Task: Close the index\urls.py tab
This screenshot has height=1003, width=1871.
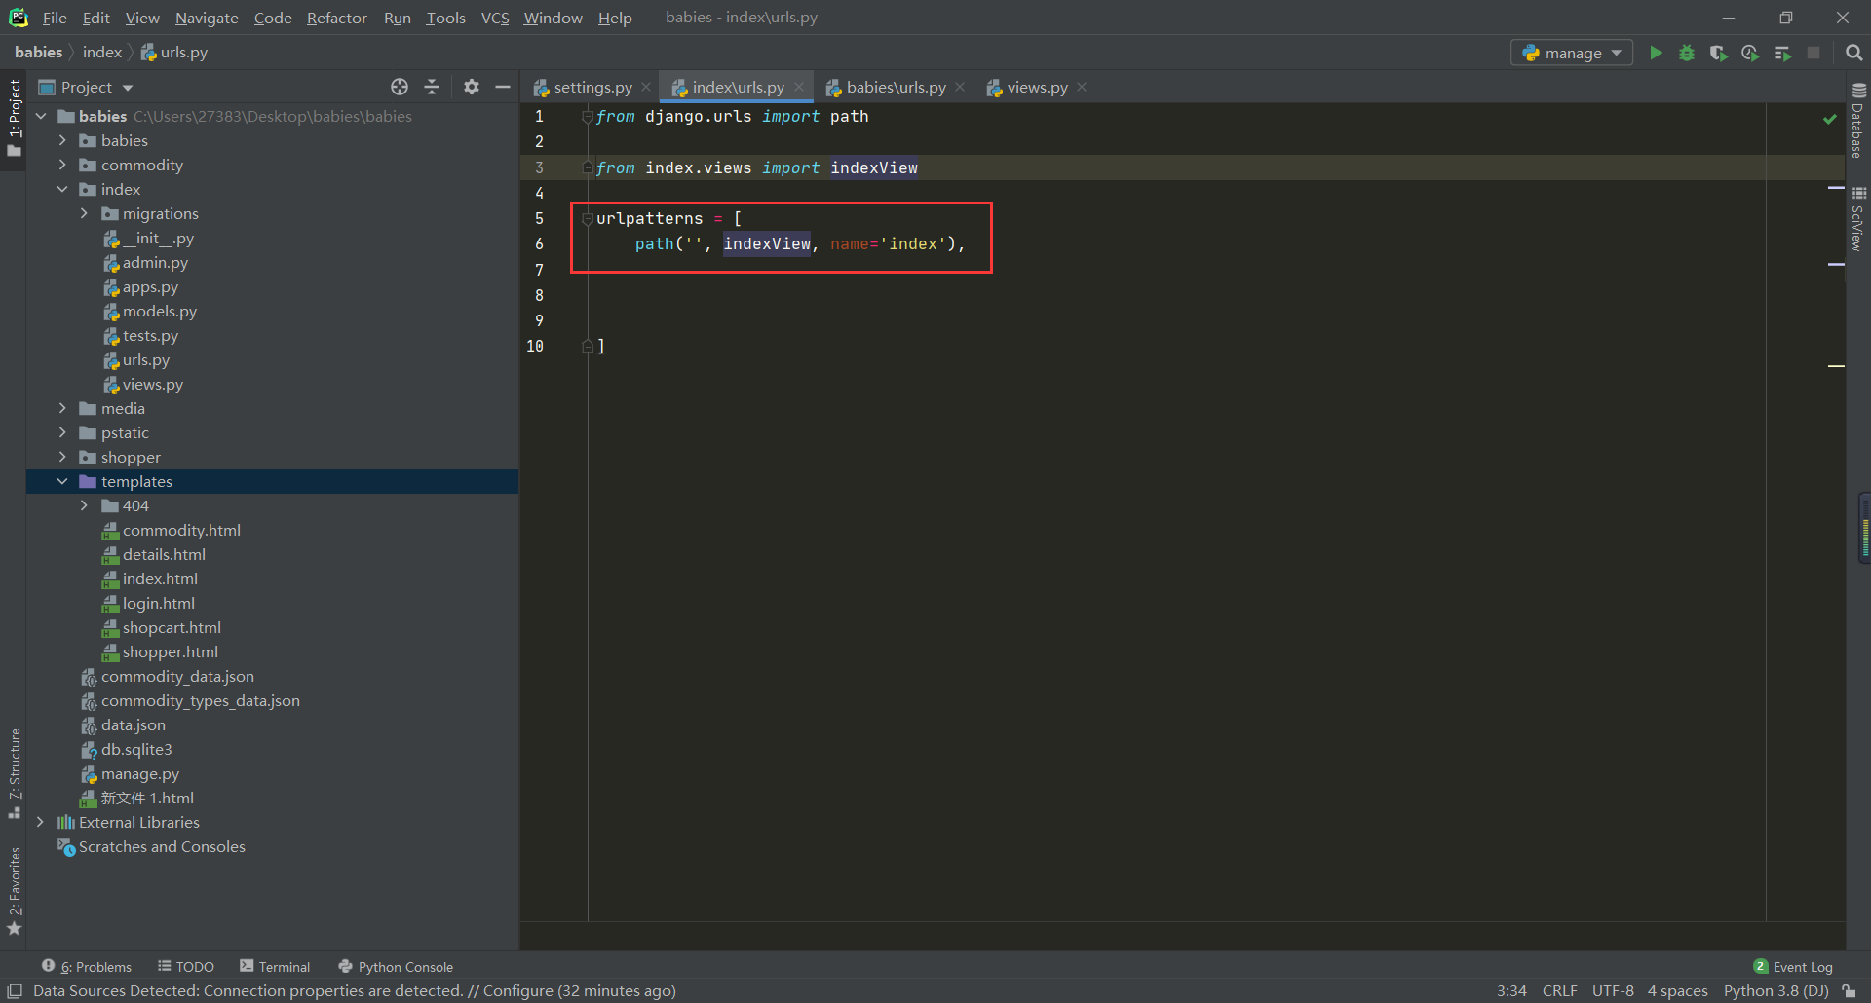Action: point(799,87)
